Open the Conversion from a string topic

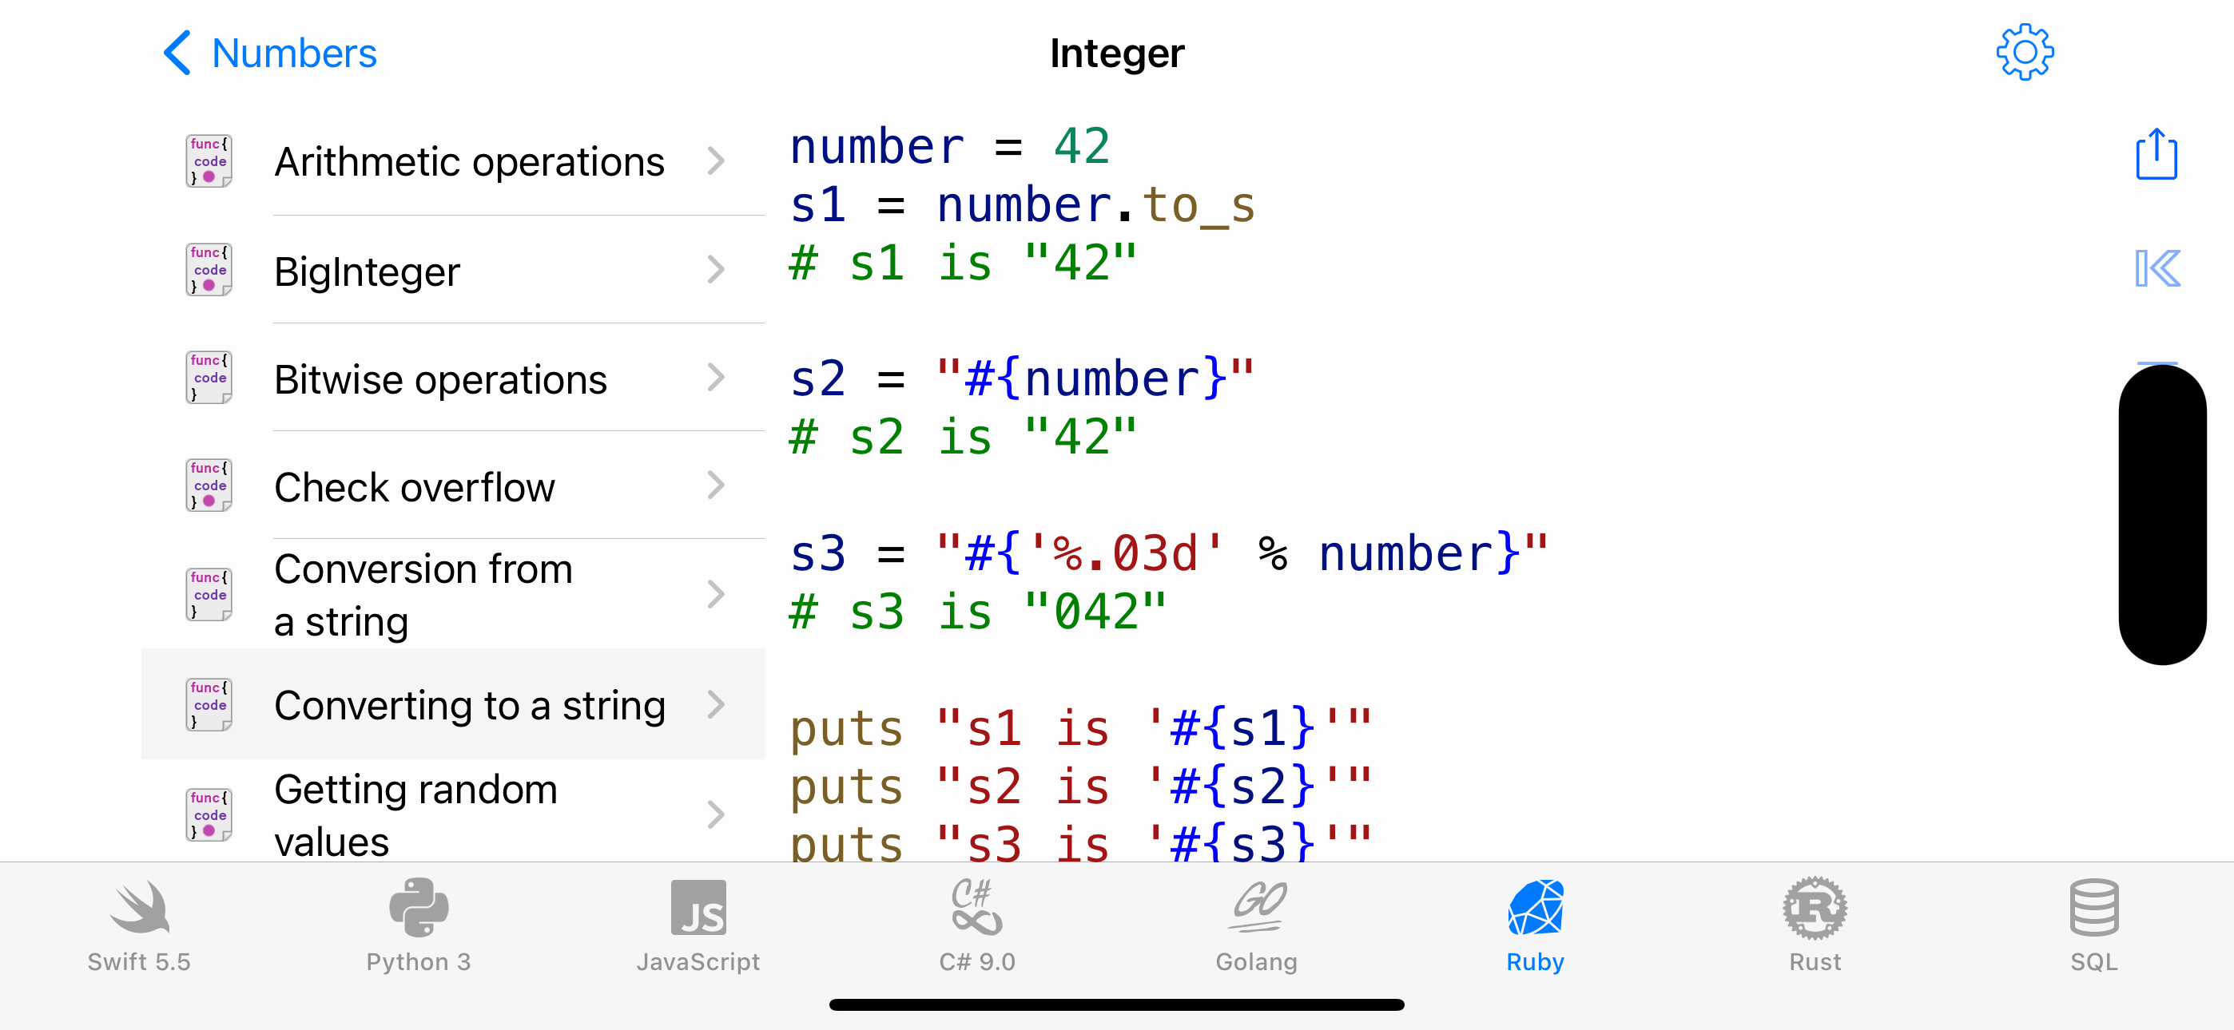tap(423, 595)
